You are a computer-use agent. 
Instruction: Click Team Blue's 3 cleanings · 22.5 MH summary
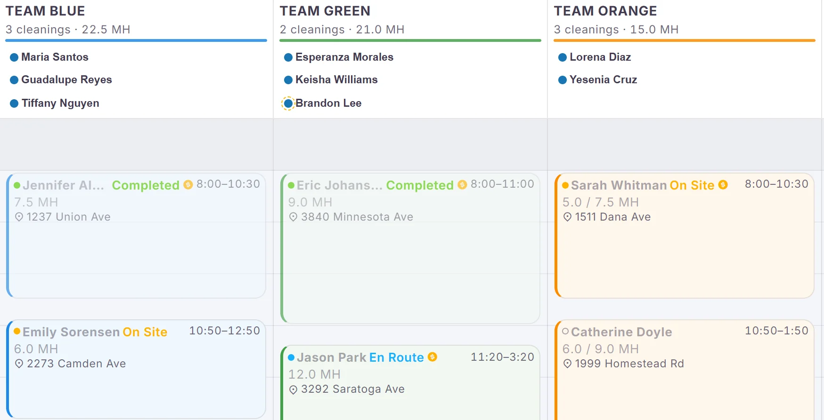tap(68, 30)
